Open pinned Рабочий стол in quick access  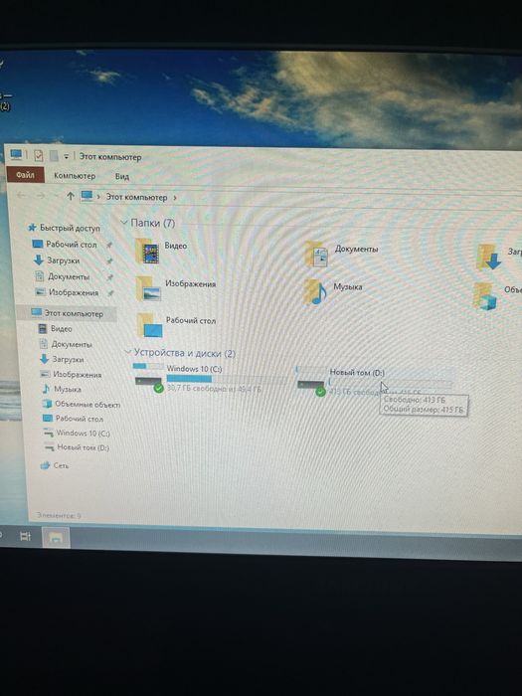coord(71,245)
